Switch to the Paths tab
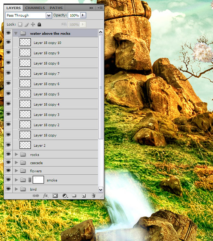213x241 pixels. (56, 8)
